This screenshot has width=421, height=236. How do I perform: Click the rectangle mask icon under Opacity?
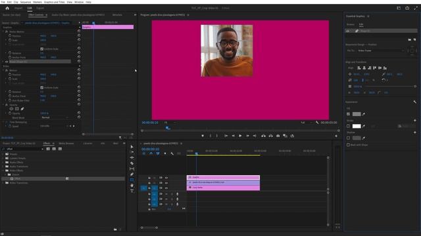pyautogui.click(x=17, y=109)
